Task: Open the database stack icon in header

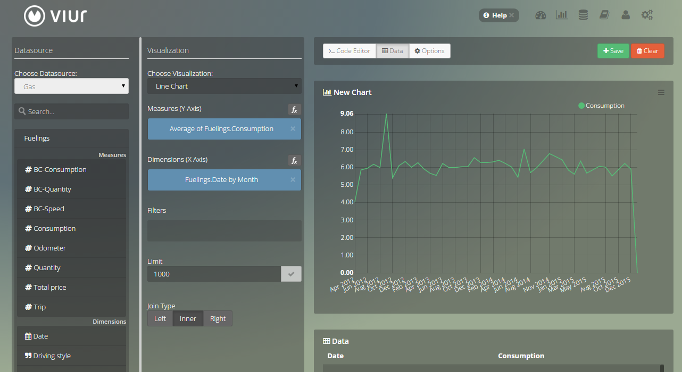Action: 583,15
